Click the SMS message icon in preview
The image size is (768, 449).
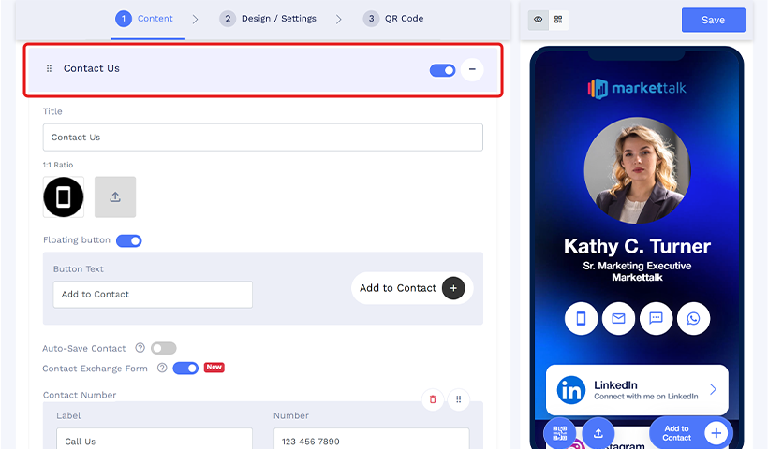(656, 318)
